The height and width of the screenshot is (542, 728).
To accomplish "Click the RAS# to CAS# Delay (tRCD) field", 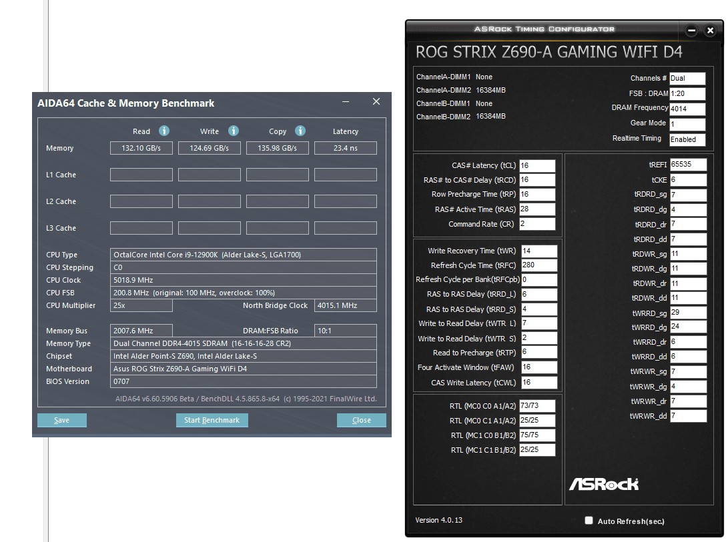I will (x=537, y=180).
